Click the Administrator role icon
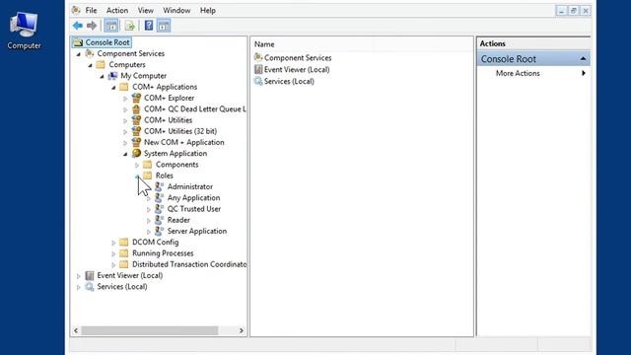The width and height of the screenshot is (631, 355). tap(160, 186)
